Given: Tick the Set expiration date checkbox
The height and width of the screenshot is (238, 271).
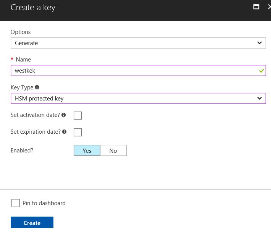Looking at the screenshot, I should tap(77, 132).
